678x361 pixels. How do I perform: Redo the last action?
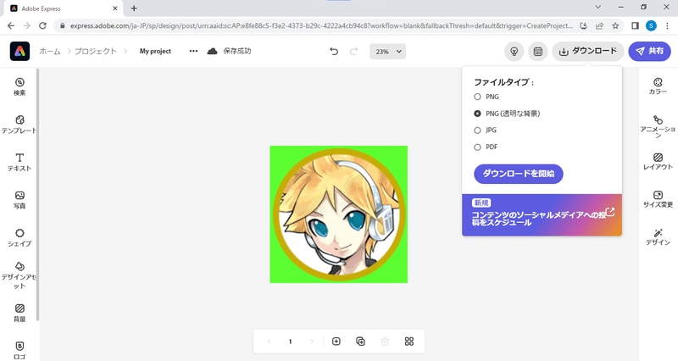pyautogui.click(x=353, y=52)
